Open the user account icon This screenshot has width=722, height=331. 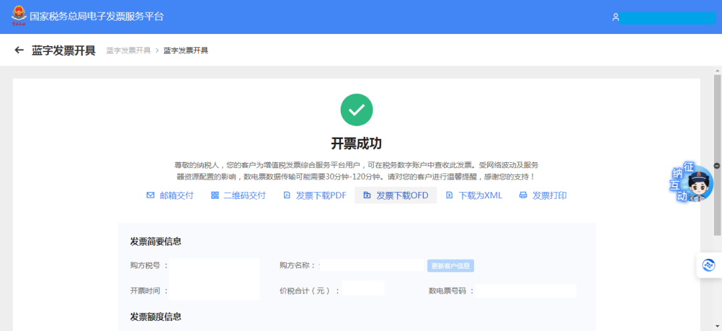tap(616, 17)
